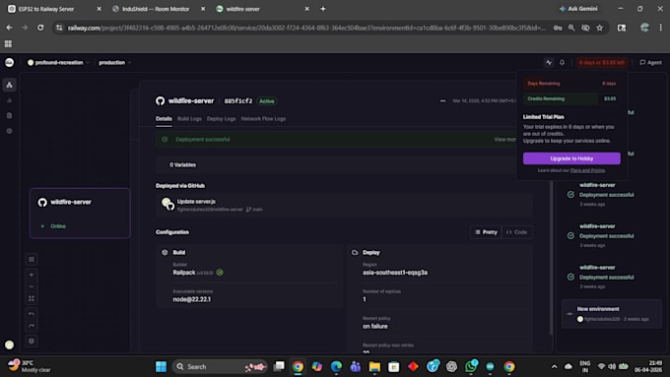670x377 pixels.
Task: Open Microsoft Edge from taskbar
Action: (336, 366)
